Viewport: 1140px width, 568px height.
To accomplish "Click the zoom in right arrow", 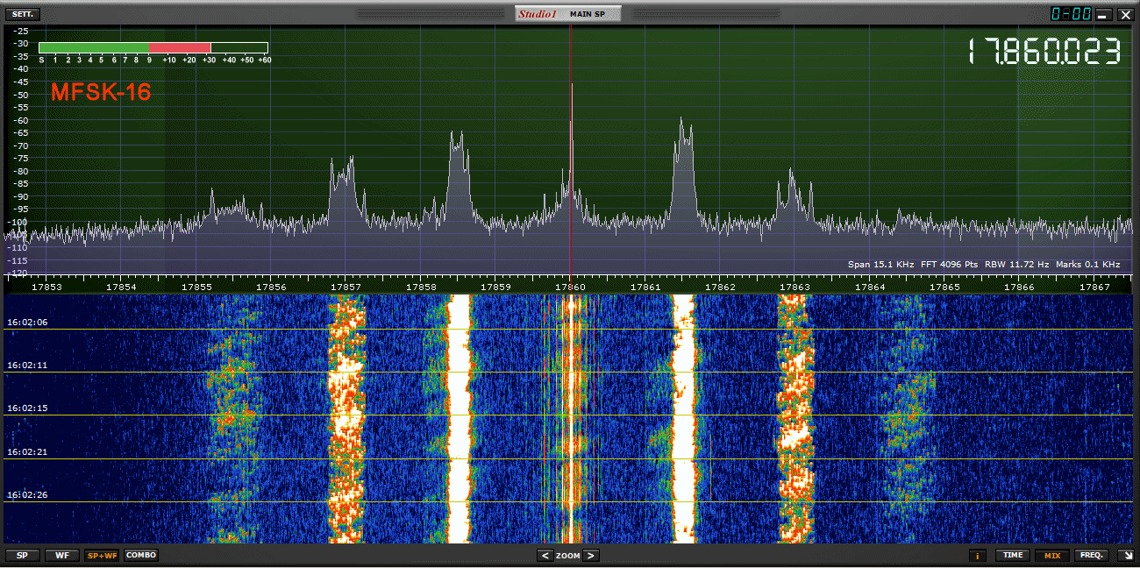I will coord(591,556).
